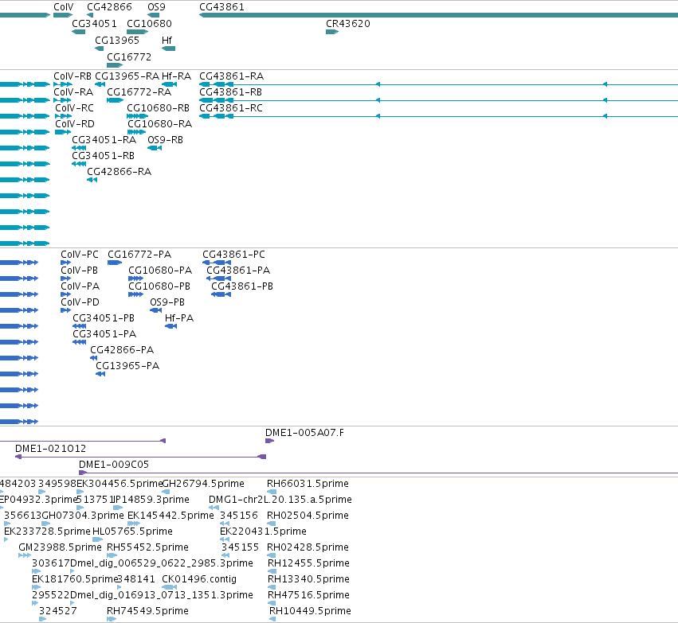Click EST DMG1-chr2L.20.135.a.5prime
The height and width of the screenshot is (623, 678).
(214, 508)
